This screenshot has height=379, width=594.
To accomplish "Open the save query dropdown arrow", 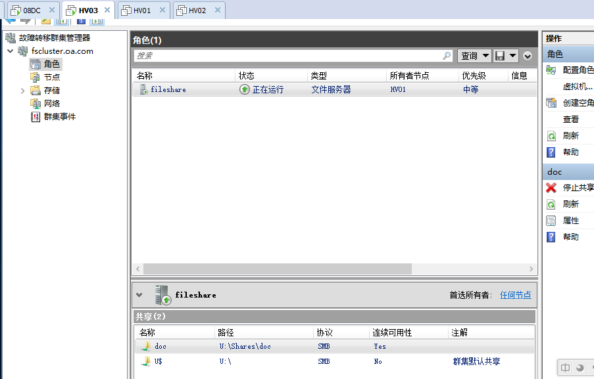I will [x=512, y=56].
